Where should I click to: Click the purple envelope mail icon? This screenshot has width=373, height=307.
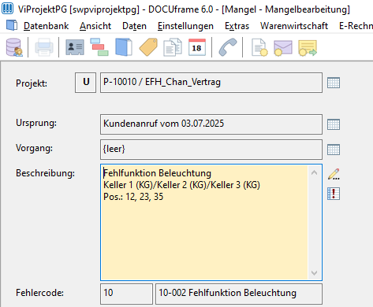click(283, 48)
